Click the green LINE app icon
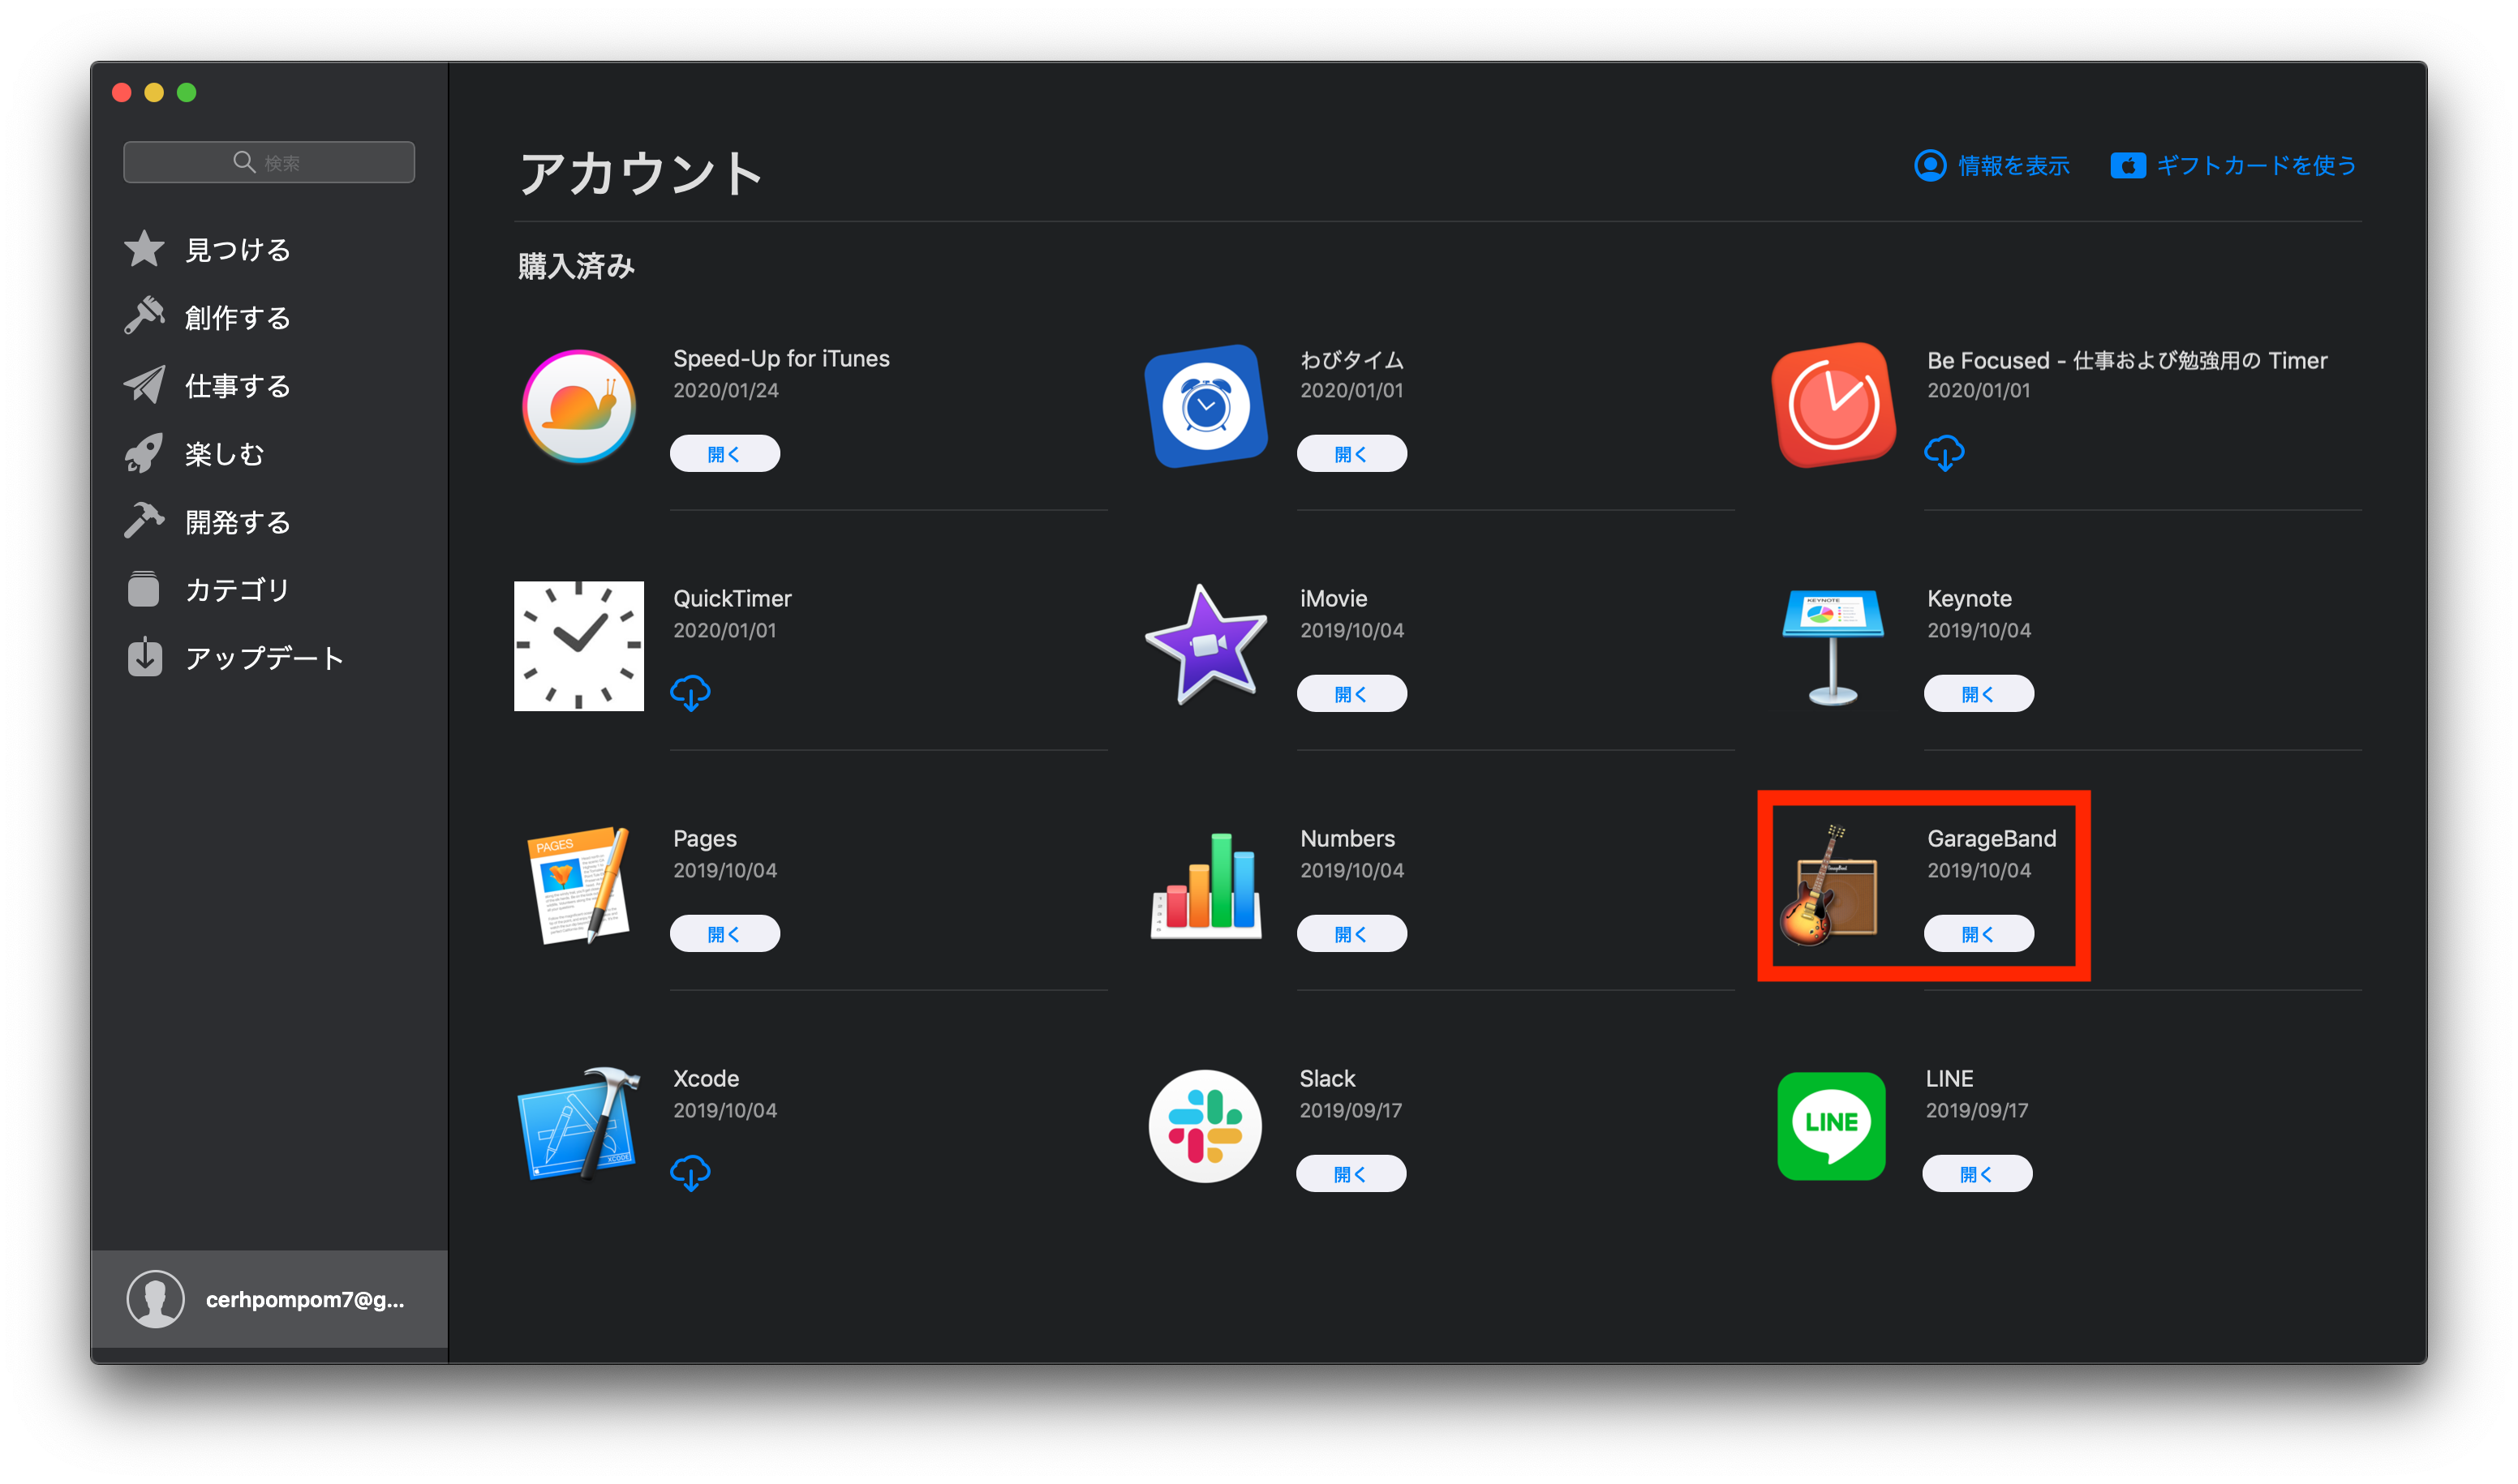 pos(1831,1126)
